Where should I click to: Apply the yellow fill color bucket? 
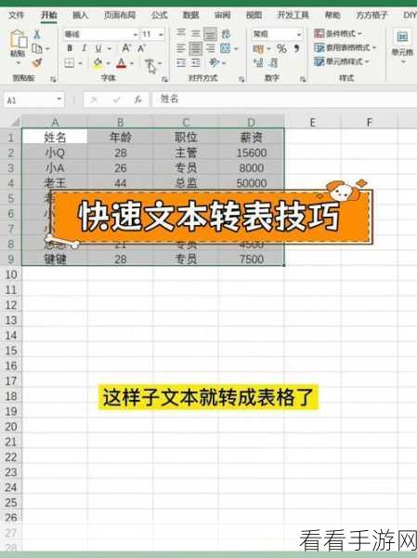[98, 63]
